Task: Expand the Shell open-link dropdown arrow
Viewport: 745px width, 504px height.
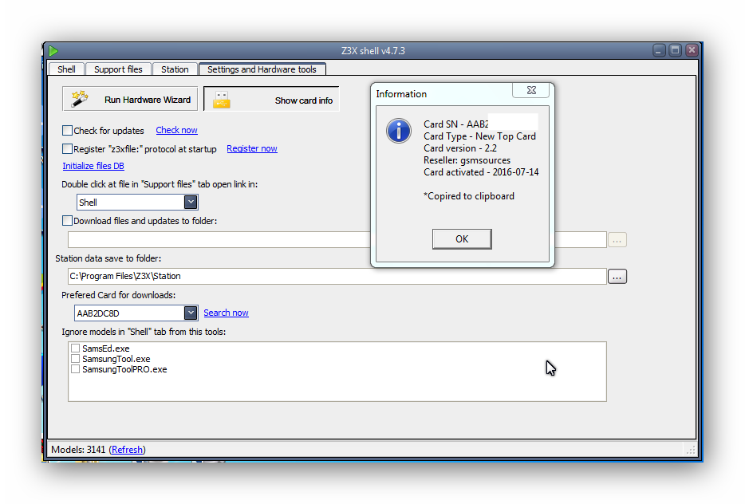Action: [x=191, y=203]
